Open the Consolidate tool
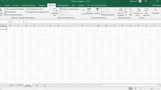The height and width of the screenshot is (90, 161). coord(130,9)
